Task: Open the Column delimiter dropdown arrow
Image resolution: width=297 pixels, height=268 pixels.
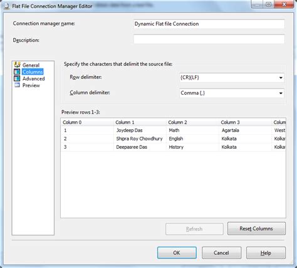Action: [281, 93]
